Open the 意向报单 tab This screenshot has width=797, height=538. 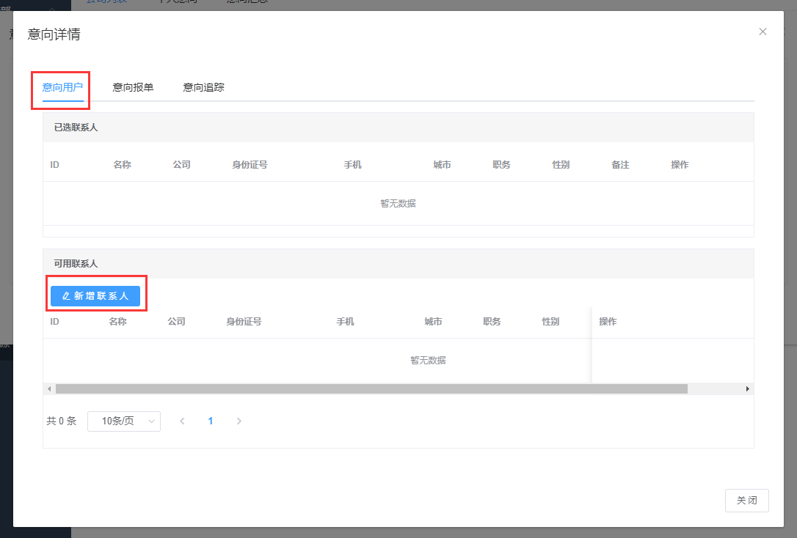[x=133, y=87]
